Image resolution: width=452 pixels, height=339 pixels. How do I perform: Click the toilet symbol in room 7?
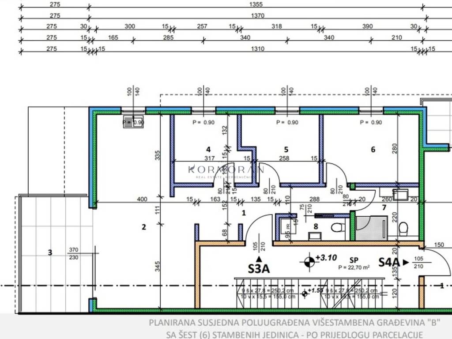[403, 228]
